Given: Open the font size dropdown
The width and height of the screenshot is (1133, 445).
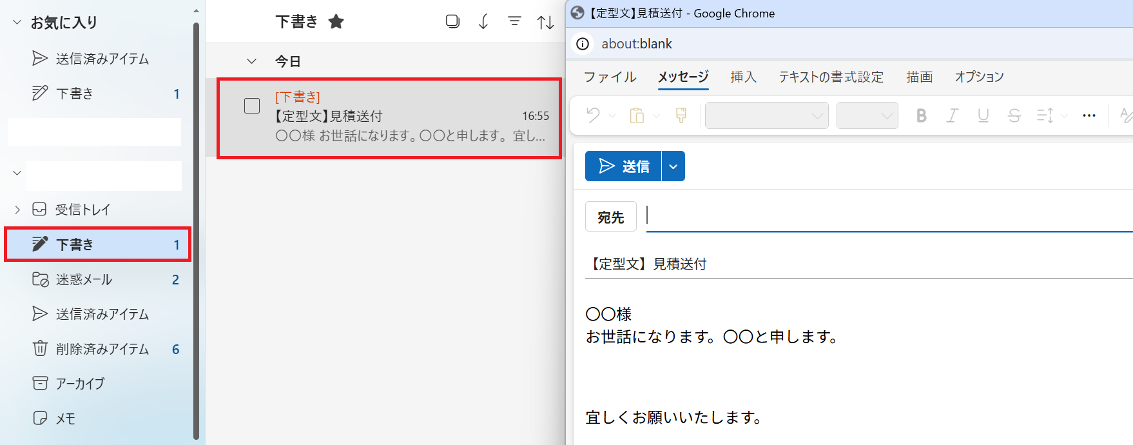Looking at the screenshot, I should click(867, 115).
